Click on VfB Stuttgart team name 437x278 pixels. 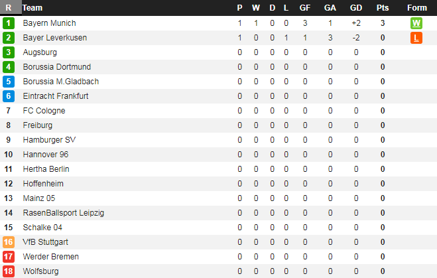tap(46, 242)
